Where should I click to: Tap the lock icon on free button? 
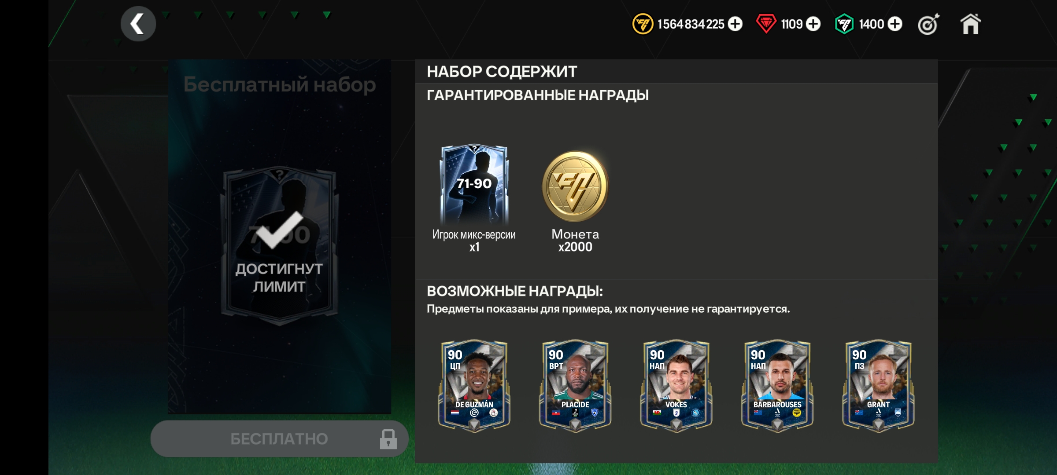pyautogui.click(x=388, y=439)
